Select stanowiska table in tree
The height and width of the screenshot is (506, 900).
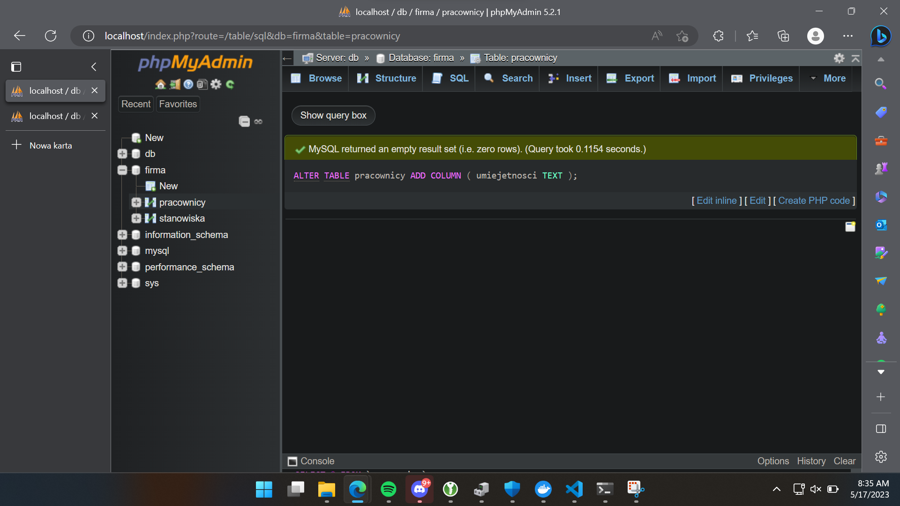[x=182, y=218]
